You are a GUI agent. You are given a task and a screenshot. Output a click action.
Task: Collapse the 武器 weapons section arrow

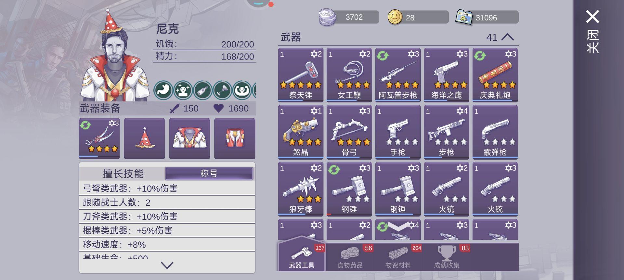pos(507,37)
